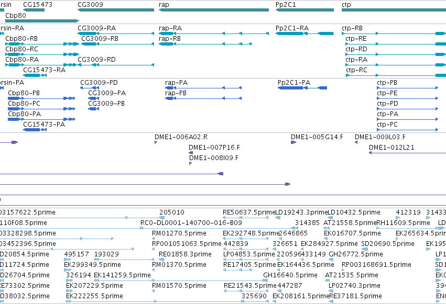Select protein CG3009-PB
Image resolution: width=446 pixels, height=304 pixels.
[106, 104]
